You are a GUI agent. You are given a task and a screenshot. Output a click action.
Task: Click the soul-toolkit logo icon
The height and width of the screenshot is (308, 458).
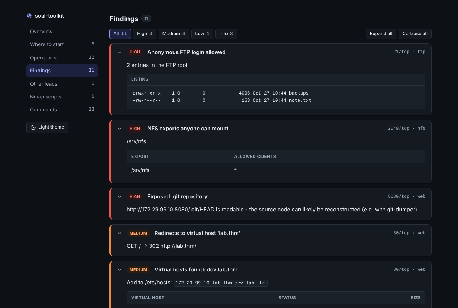(x=29, y=16)
